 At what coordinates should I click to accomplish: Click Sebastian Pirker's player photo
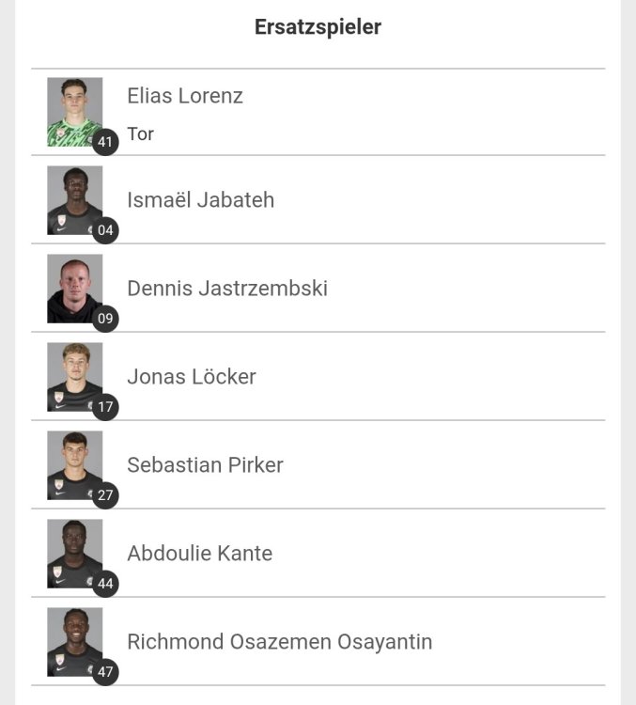click(x=74, y=464)
